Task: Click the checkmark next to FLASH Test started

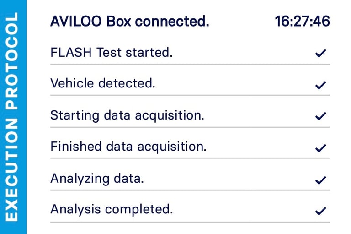Action: (320, 53)
